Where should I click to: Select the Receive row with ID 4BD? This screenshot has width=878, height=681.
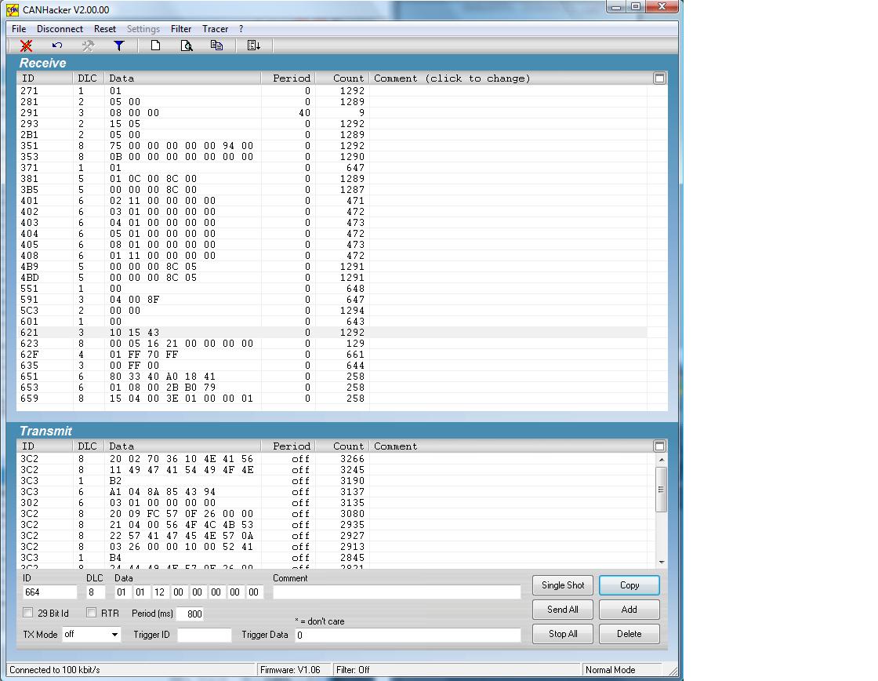point(332,278)
